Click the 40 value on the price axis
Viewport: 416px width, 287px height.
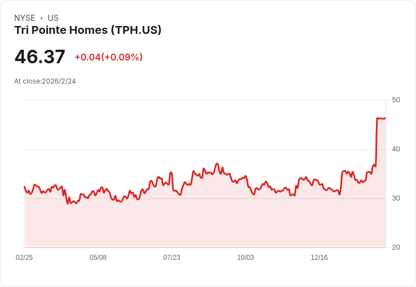point(396,149)
